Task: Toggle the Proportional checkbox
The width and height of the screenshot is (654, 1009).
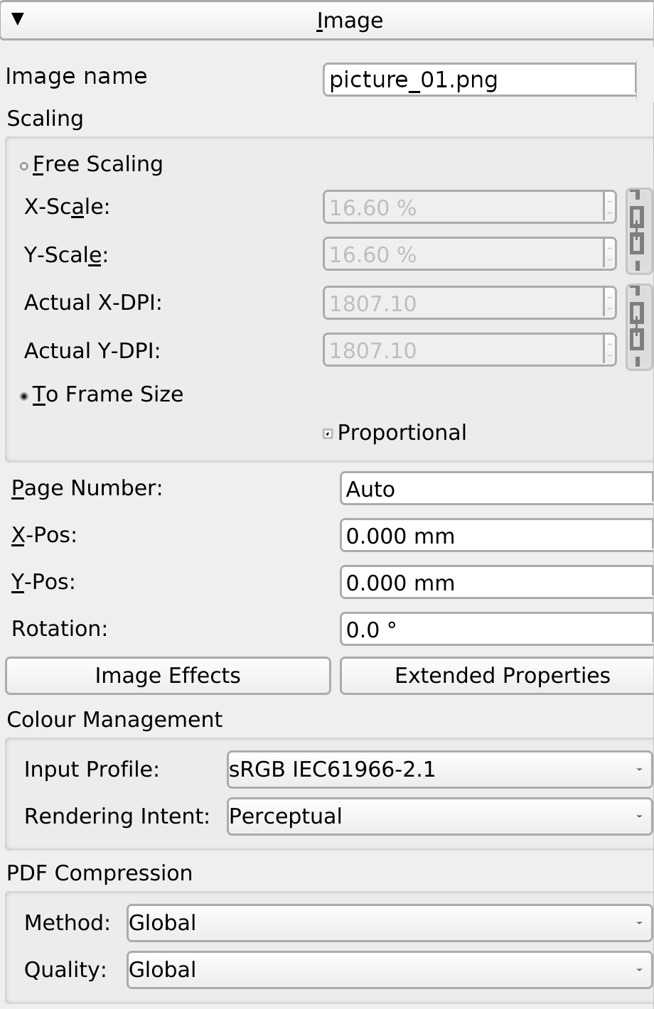Action: pos(328,434)
